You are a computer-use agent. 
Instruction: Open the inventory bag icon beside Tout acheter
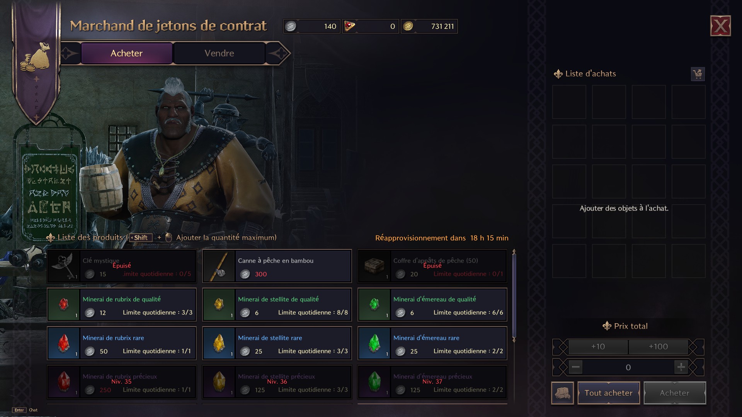563,393
